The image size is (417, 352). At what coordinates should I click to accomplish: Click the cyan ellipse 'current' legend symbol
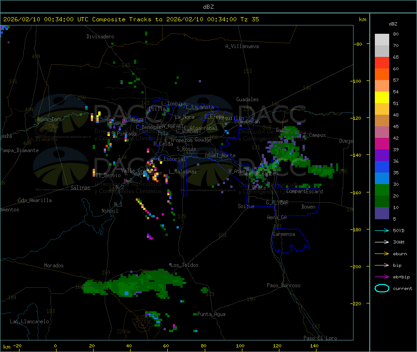coord(382,288)
